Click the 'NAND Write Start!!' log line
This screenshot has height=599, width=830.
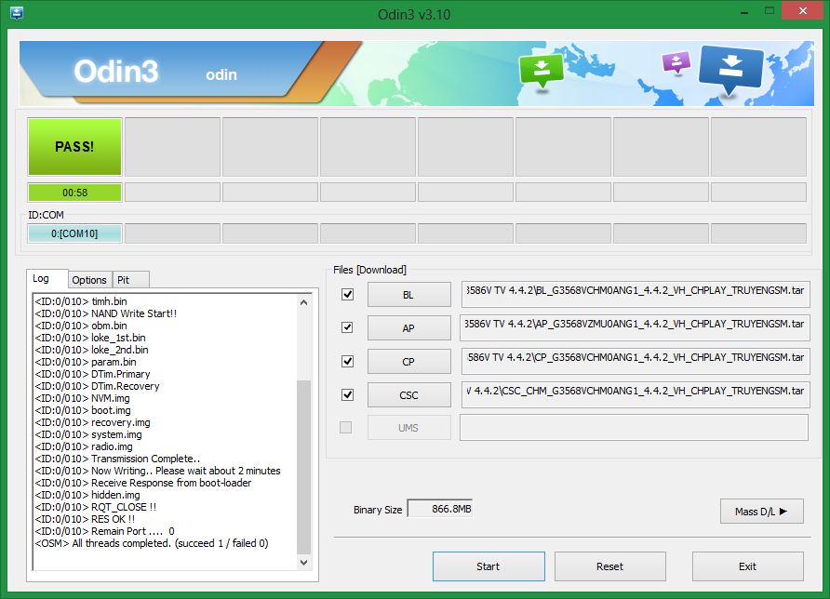tap(106, 313)
